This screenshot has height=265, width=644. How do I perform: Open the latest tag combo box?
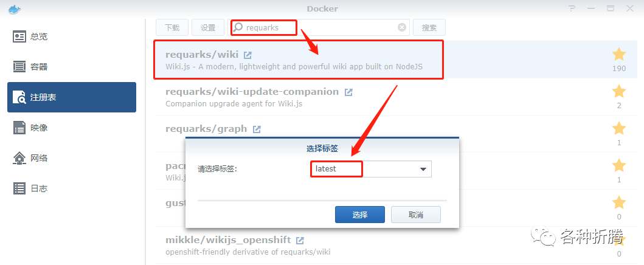pos(370,169)
